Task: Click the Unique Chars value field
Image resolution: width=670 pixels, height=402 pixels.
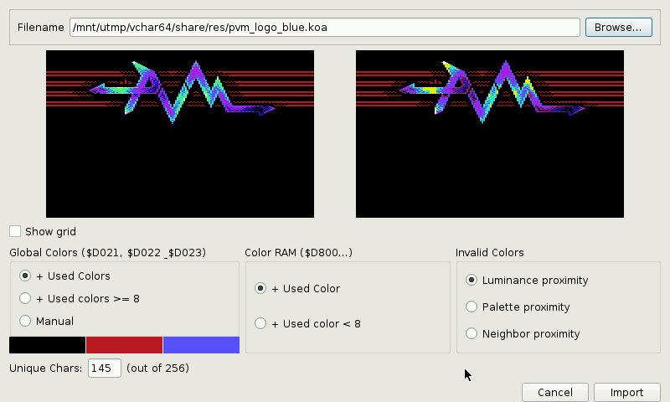Action: pyautogui.click(x=104, y=368)
